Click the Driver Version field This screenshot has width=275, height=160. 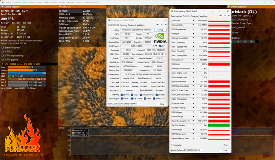(x=143, y=74)
